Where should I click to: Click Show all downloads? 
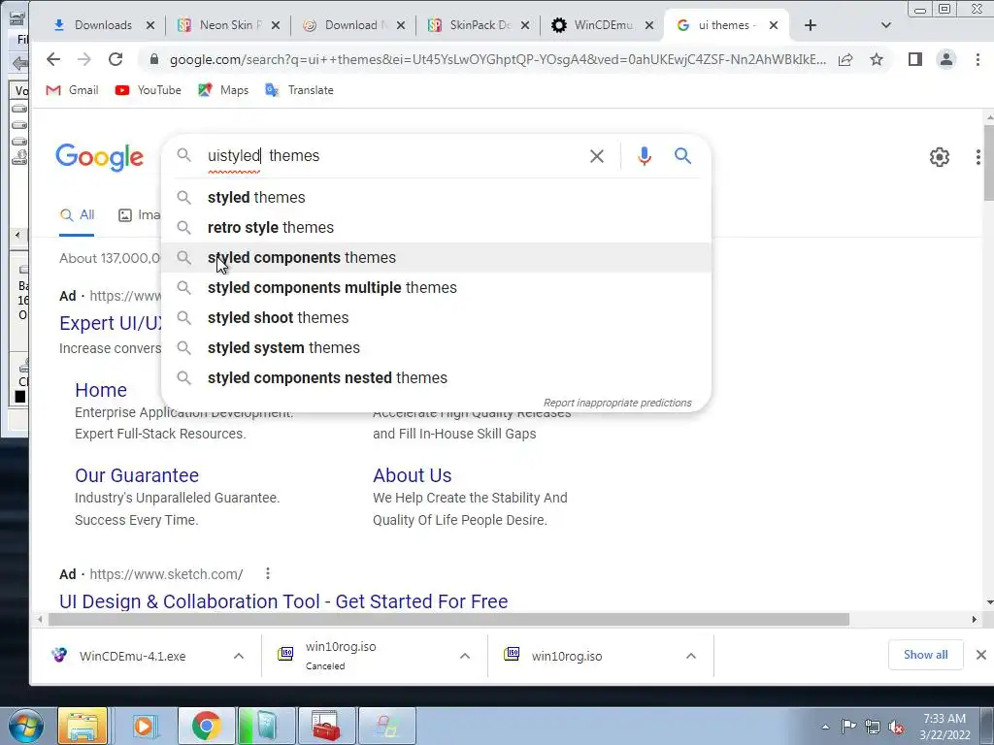pyautogui.click(x=925, y=655)
